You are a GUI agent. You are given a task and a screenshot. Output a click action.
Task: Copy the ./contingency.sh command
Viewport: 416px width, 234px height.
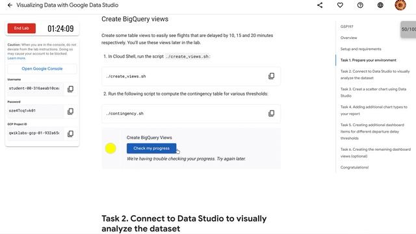[x=271, y=113]
